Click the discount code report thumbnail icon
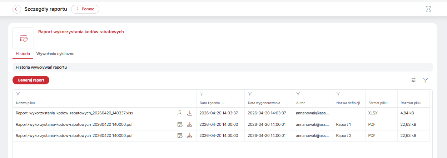Screen dimensions: 447x158 (x=23, y=38)
